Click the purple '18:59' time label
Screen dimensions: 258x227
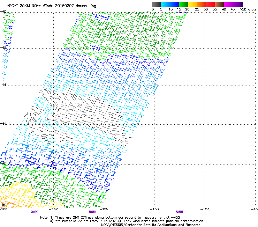tap(91, 212)
